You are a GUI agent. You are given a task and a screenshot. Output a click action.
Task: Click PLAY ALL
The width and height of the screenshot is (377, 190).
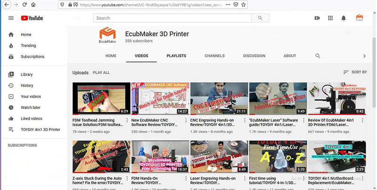[x=101, y=73]
